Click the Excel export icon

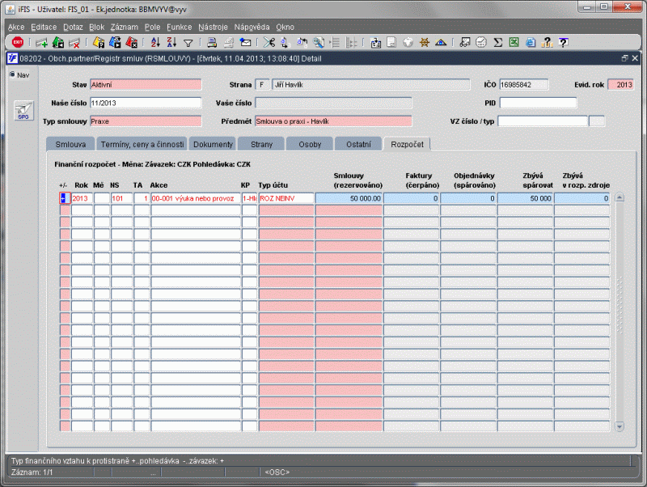514,42
